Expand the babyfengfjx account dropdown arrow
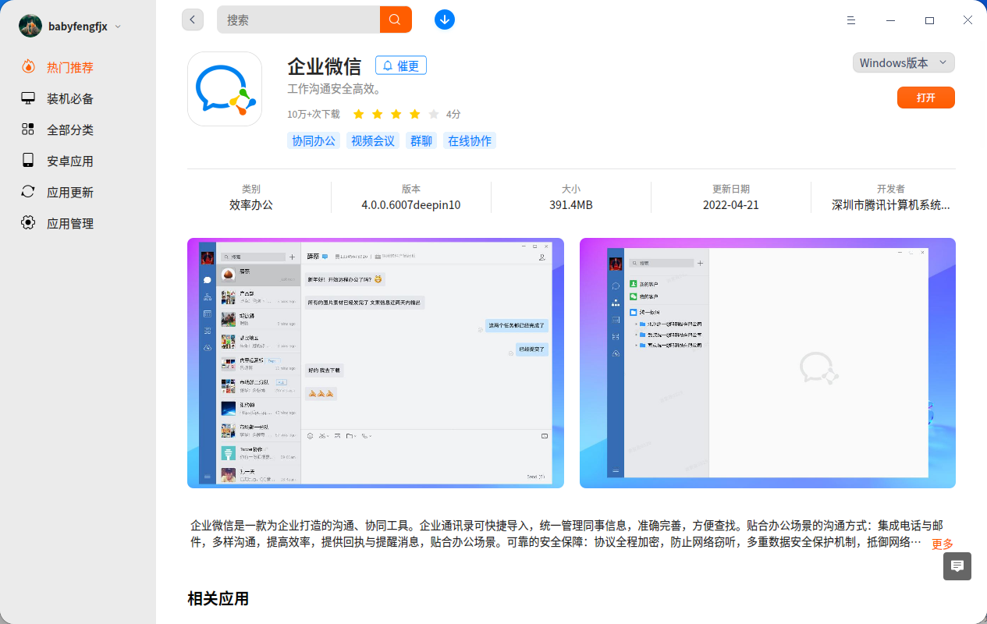The width and height of the screenshot is (987, 624). [118, 27]
